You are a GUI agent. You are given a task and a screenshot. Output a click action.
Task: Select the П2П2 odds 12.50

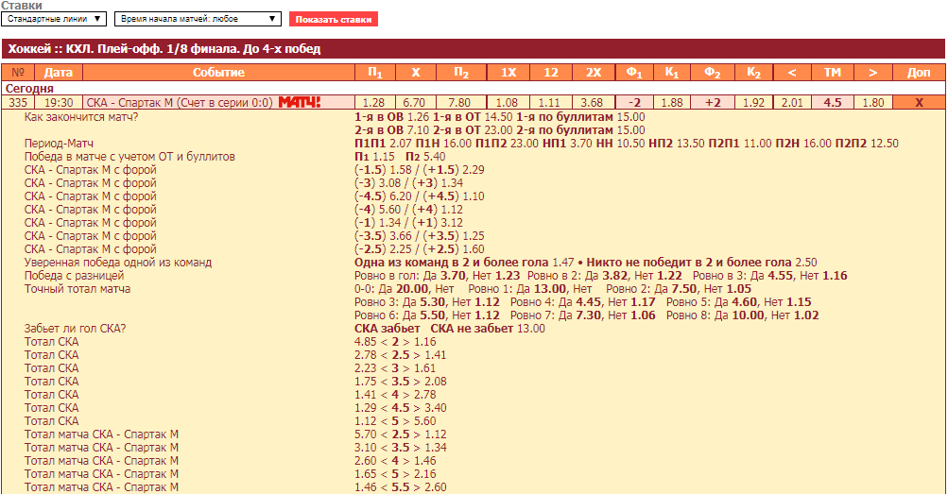point(884,144)
